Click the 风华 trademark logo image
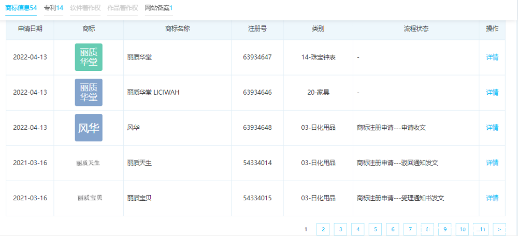The height and width of the screenshot is (237, 518). [89, 128]
